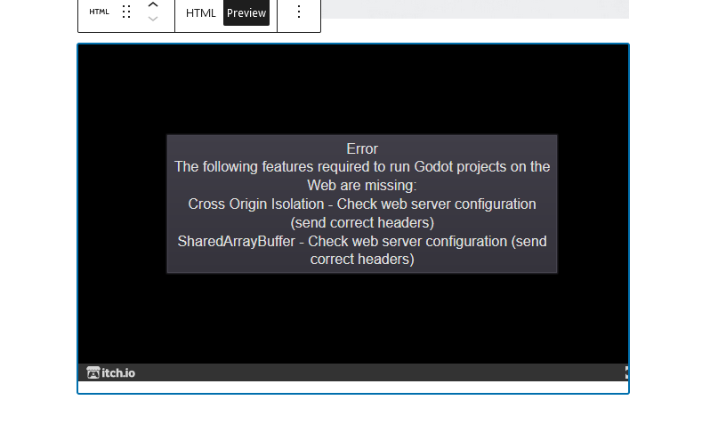Select the Preview tab
710x448 pixels.
pos(246,12)
